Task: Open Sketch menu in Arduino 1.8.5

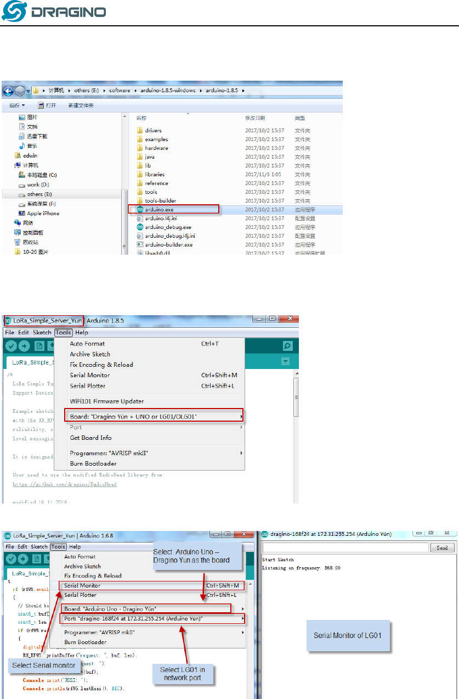Action: coord(42,332)
